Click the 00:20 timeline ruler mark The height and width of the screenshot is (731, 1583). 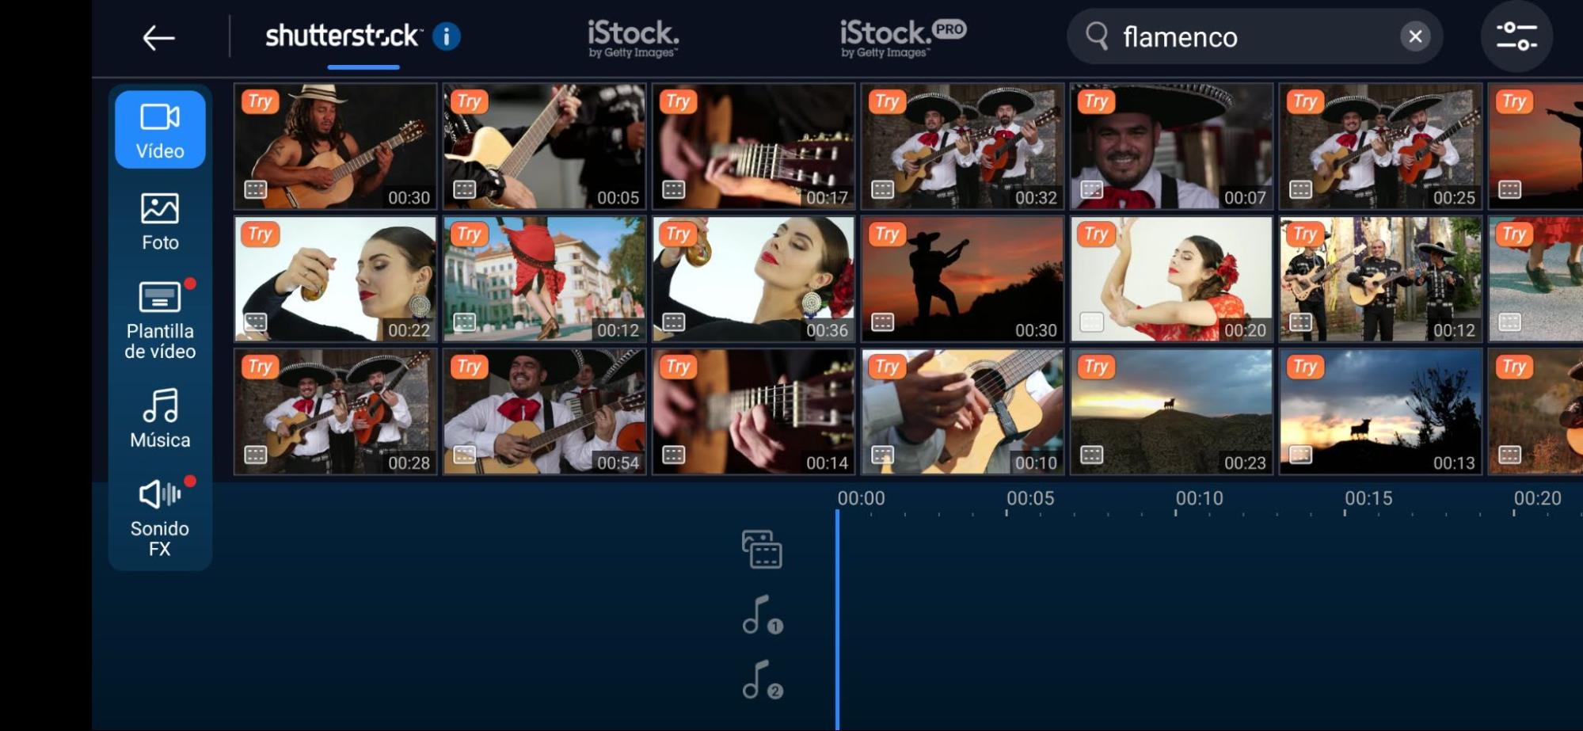tap(1537, 498)
